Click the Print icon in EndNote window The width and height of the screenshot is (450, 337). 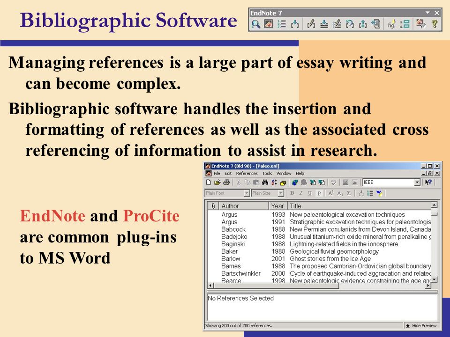[226, 182]
